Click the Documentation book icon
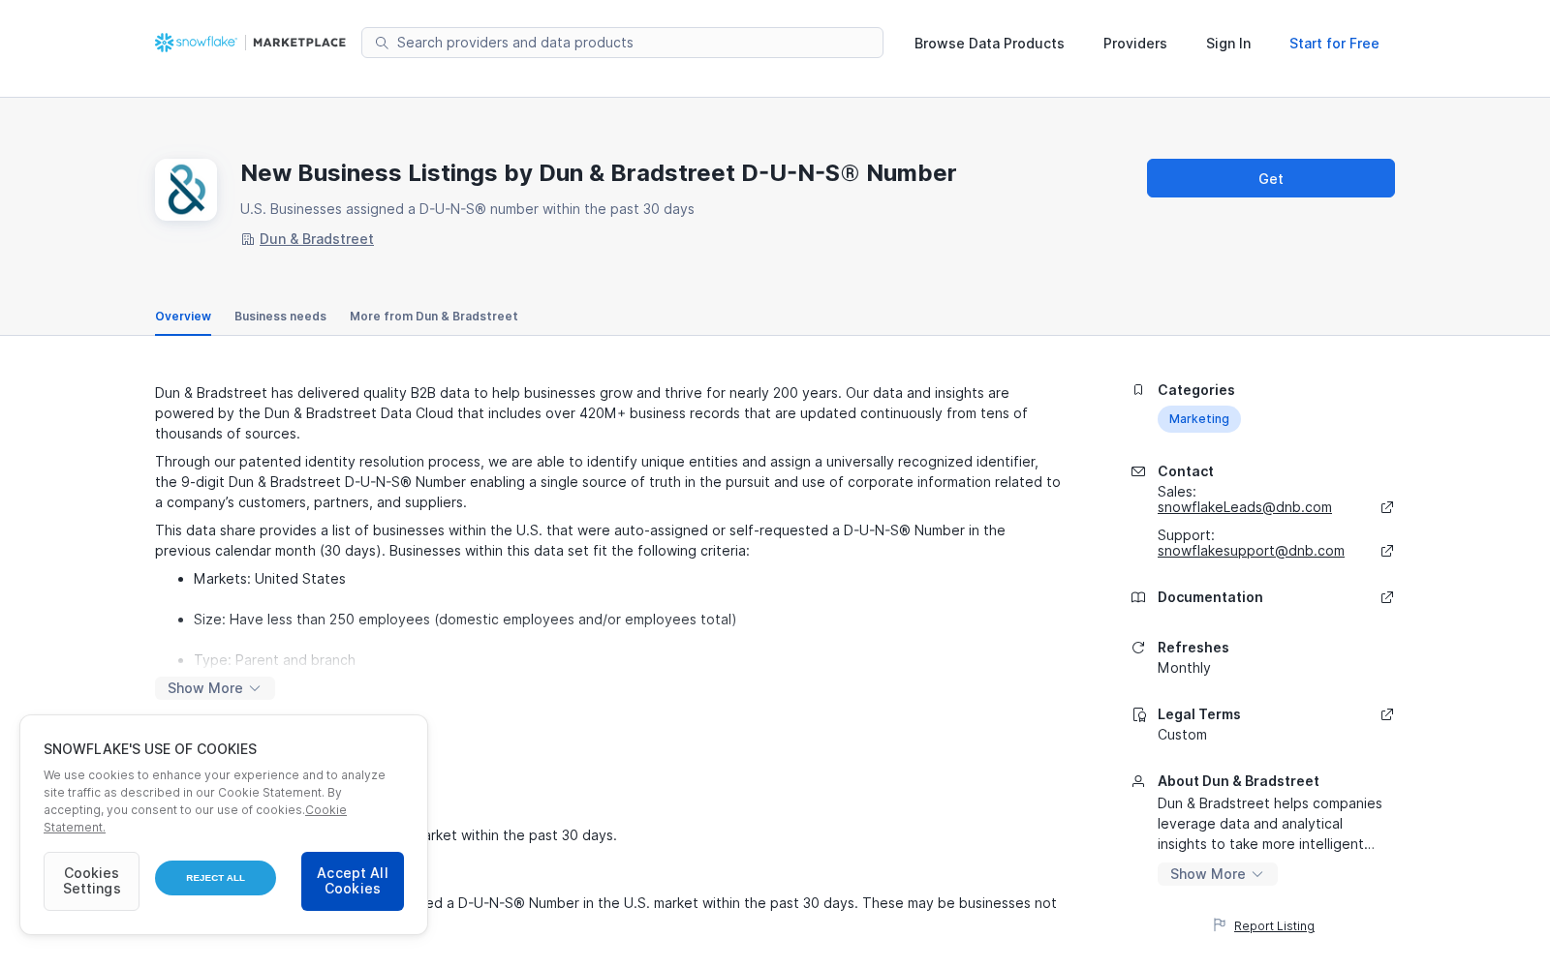 [1138, 597]
